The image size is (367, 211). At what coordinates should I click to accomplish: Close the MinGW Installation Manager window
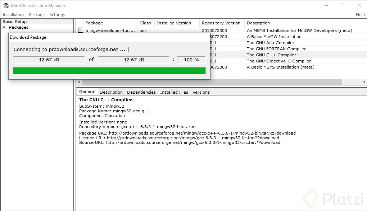[359, 5]
